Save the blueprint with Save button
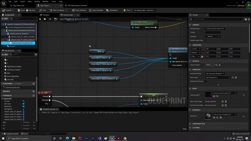 (x=21, y=10)
